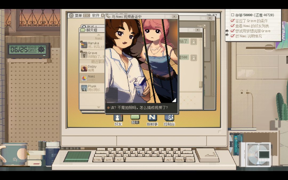Open the Grave conversation name

pyautogui.click(x=92, y=53)
